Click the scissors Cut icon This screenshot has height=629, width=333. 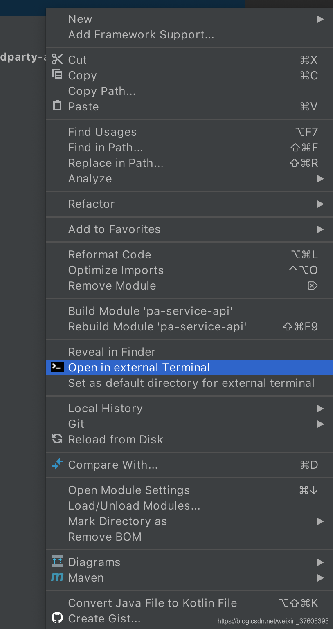(57, 59)
